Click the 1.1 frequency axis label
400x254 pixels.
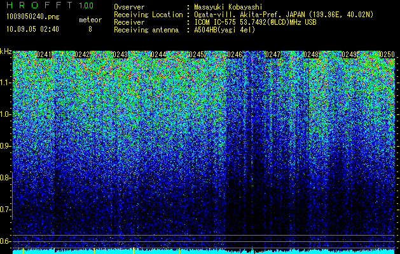(x=5, y=83)
